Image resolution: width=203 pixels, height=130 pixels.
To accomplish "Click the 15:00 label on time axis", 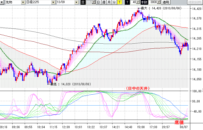I will click(141, 127).
